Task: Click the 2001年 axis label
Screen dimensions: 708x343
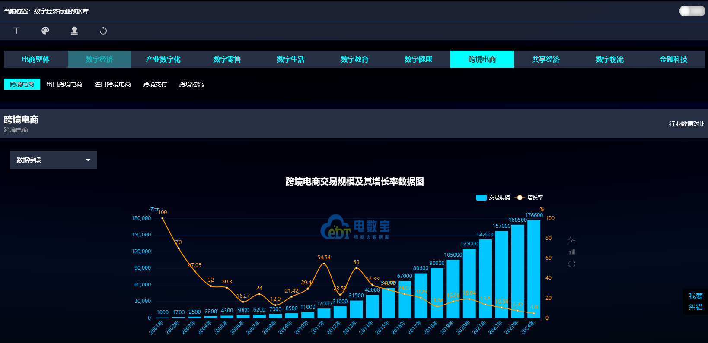Action: 156,327
